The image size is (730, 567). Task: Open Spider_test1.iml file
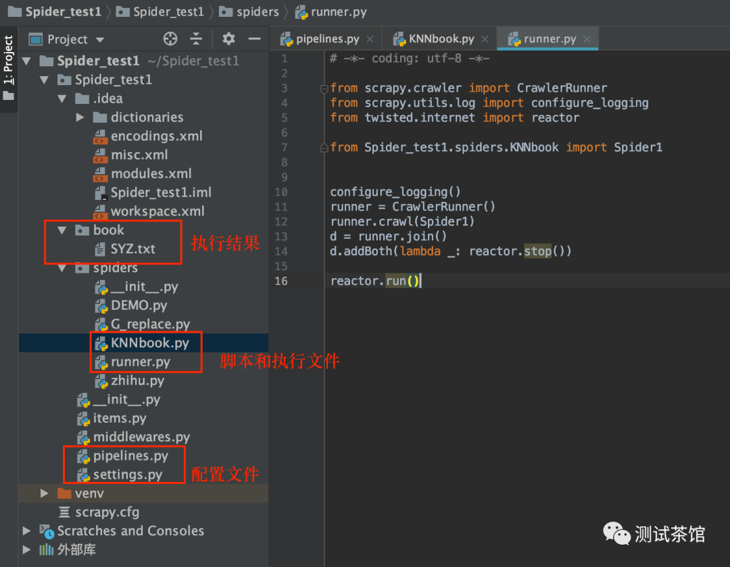[161, 192]
